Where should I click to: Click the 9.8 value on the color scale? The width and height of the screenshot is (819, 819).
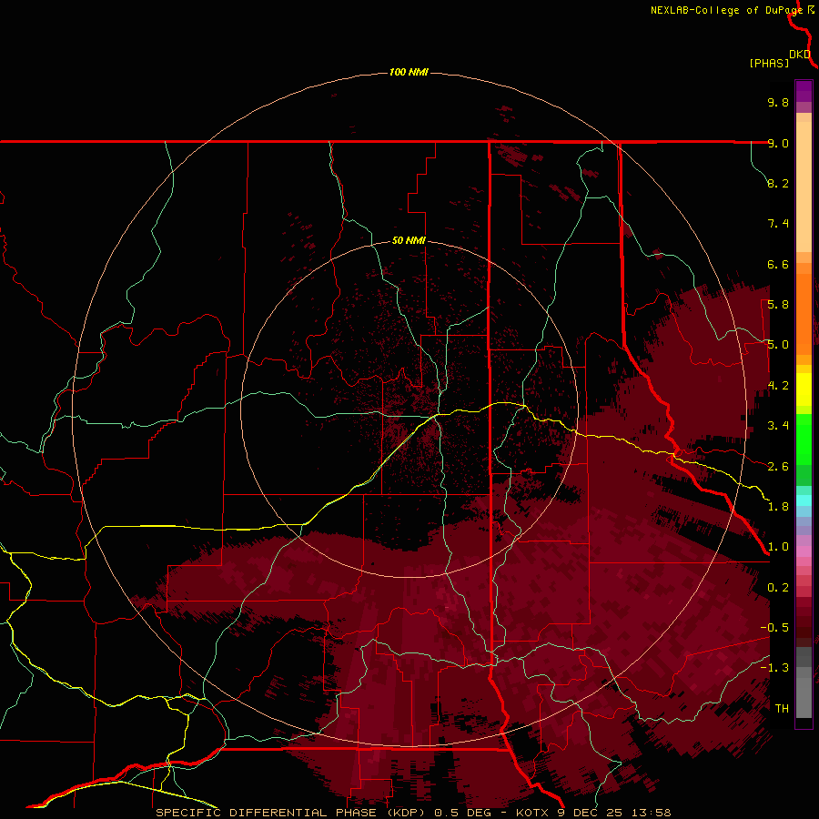point(778,102)
